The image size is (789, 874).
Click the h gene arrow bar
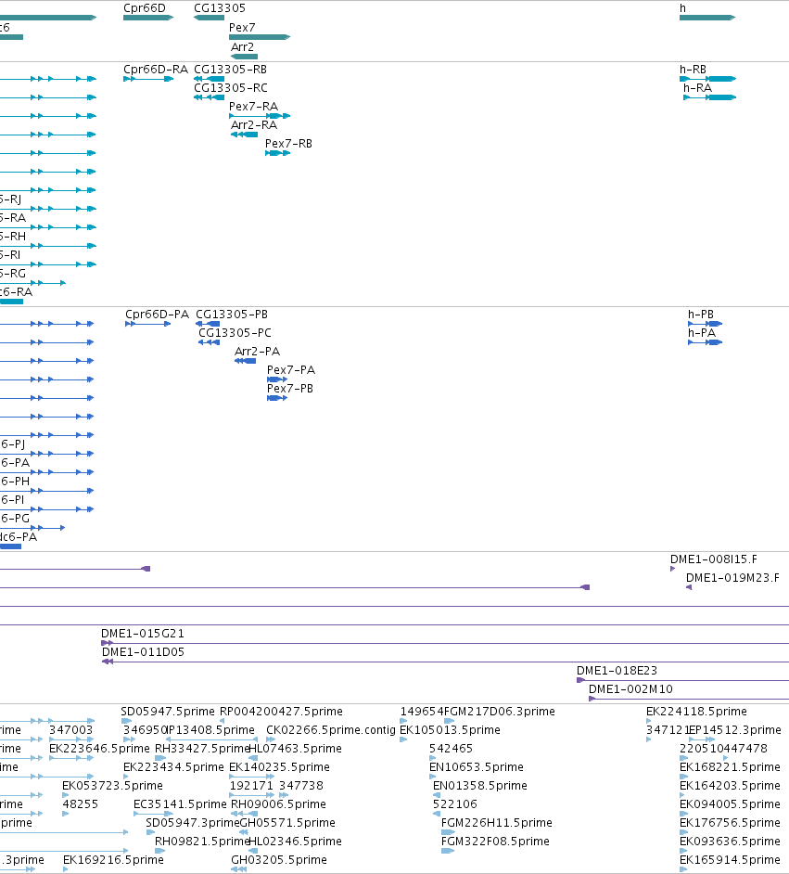(707, 18)
